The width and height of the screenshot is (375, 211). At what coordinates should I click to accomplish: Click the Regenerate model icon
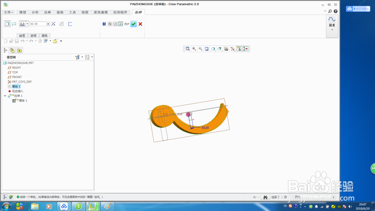pyautogui.click(x=40, y=41)
